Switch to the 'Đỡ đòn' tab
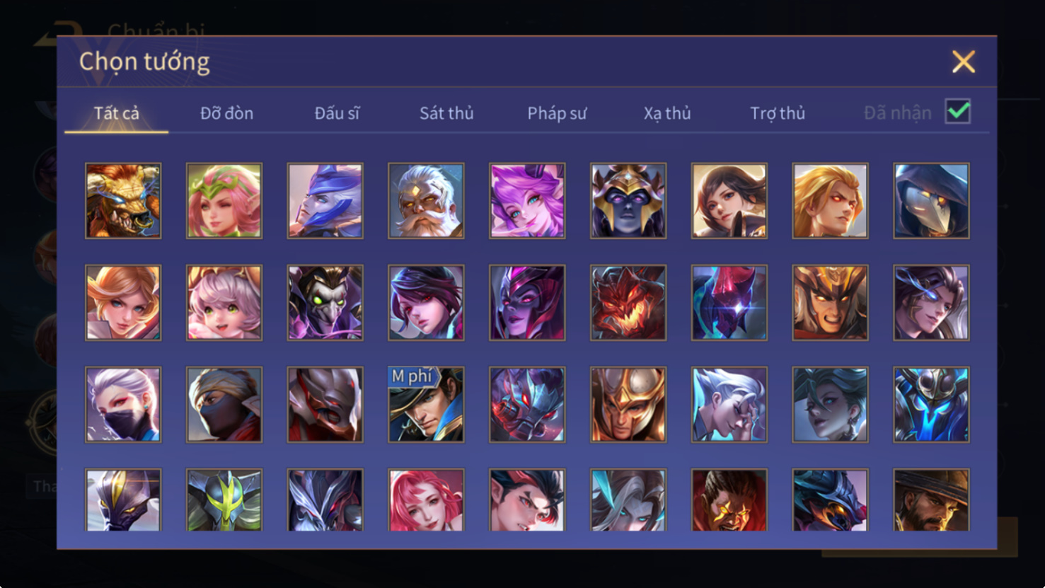The image size is (1045, 588). tap(226, 113)
